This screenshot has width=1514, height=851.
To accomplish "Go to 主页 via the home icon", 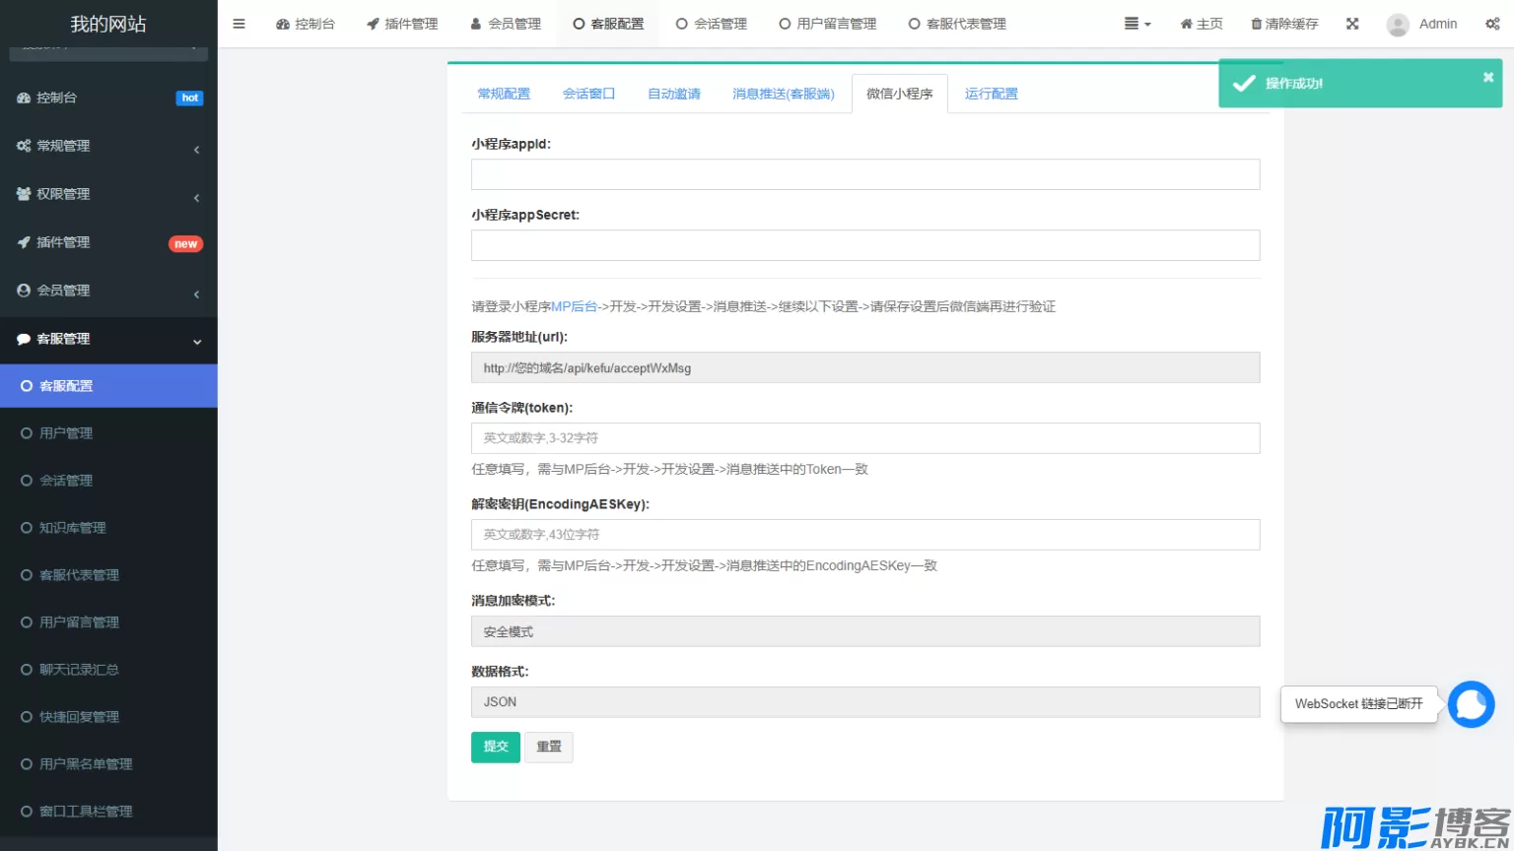I will coord(1186,24).
